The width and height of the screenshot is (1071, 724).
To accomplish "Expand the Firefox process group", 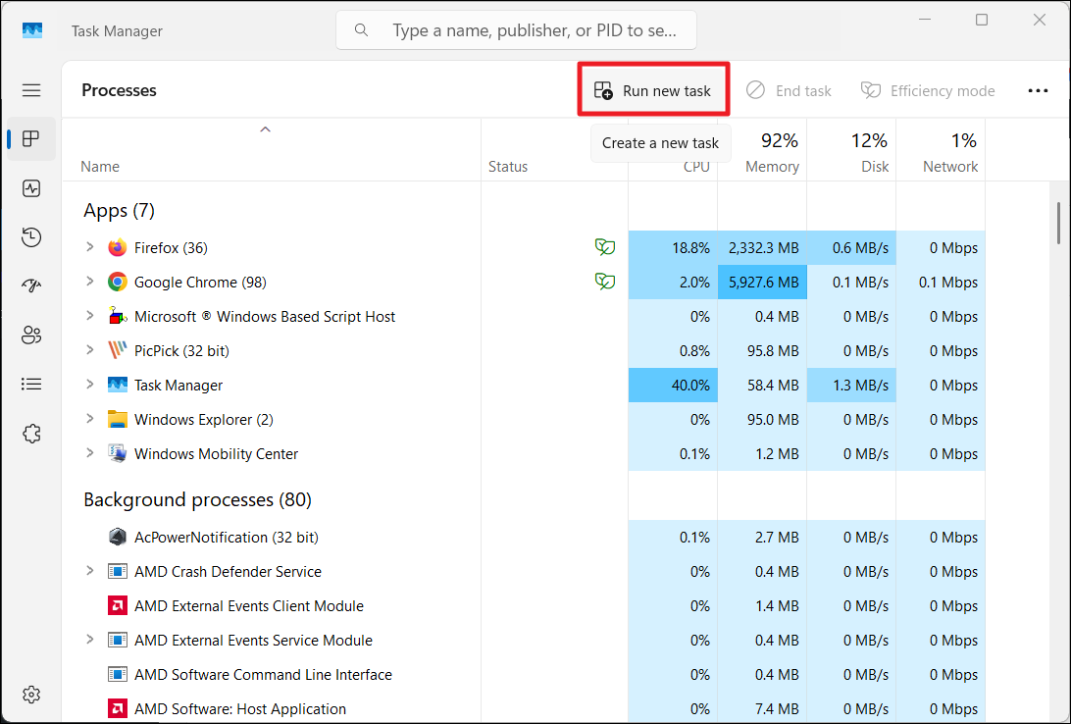I will (x=90, y=247).
